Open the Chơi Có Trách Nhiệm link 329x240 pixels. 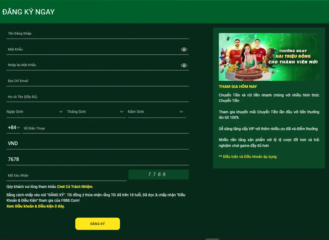pos(75,187)
